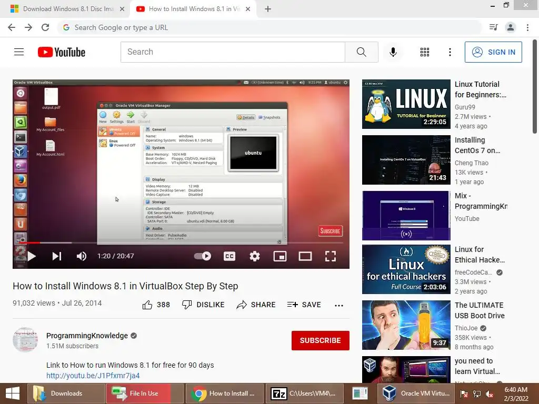
Task: Search with your voice microphone
Action: 393,52
